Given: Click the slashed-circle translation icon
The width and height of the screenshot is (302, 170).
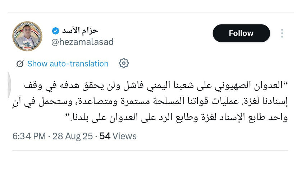Looking at the screenshot, I should click(20, 64).
